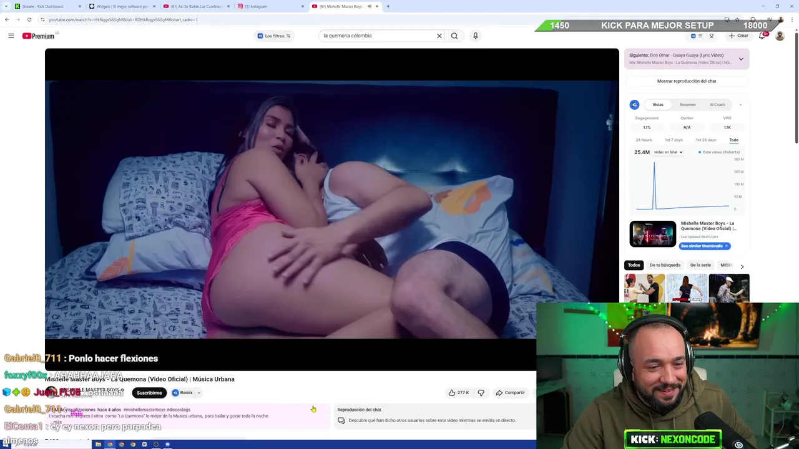Expand the Siguiente playlist chevron
This screenshot has width=799, height=449.
point(741,59)
